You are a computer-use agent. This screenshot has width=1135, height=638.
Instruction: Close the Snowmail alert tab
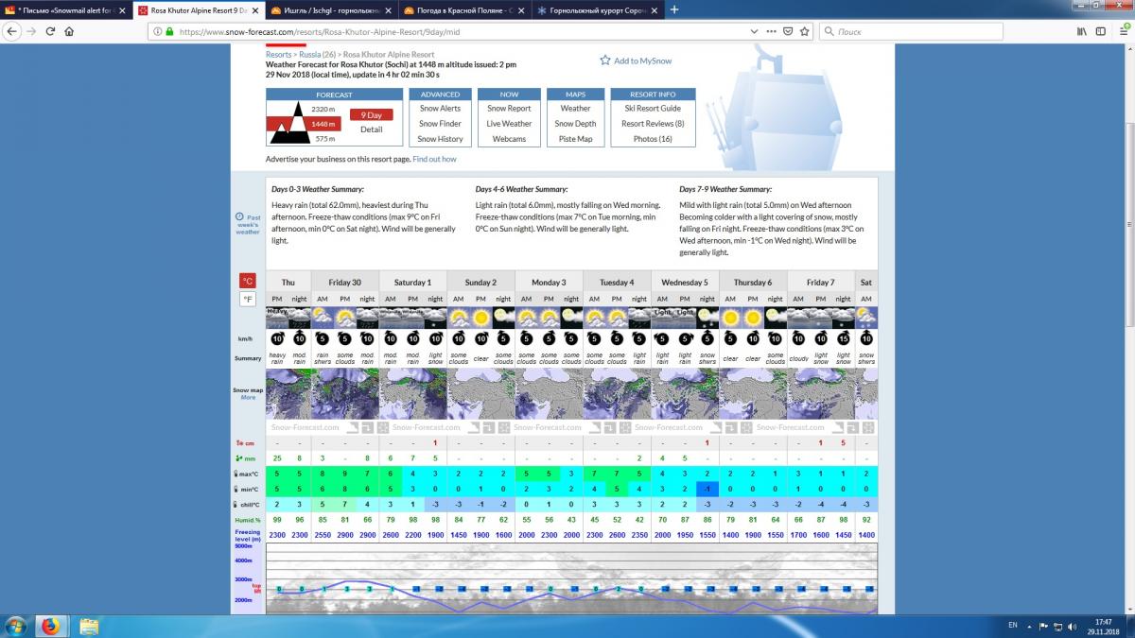pyautogui.click(x=122, y=10)
